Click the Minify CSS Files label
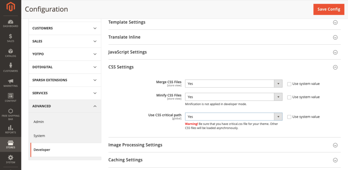The width and height of the screenshot is (348, 170). (169, 95)
